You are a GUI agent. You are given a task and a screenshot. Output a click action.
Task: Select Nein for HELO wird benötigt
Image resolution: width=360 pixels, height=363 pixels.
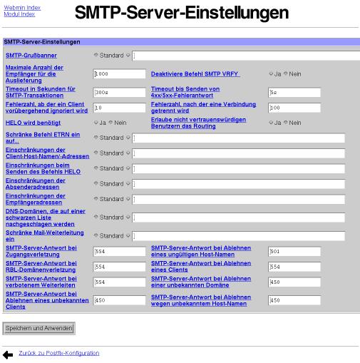point(110,123)
